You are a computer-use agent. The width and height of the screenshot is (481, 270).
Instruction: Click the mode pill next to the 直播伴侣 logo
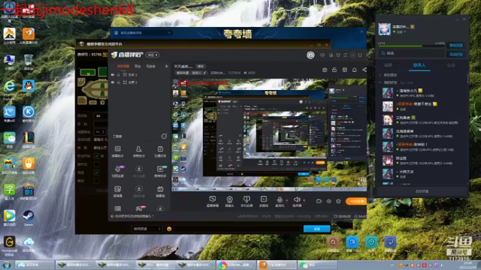(x=153, y=55)
